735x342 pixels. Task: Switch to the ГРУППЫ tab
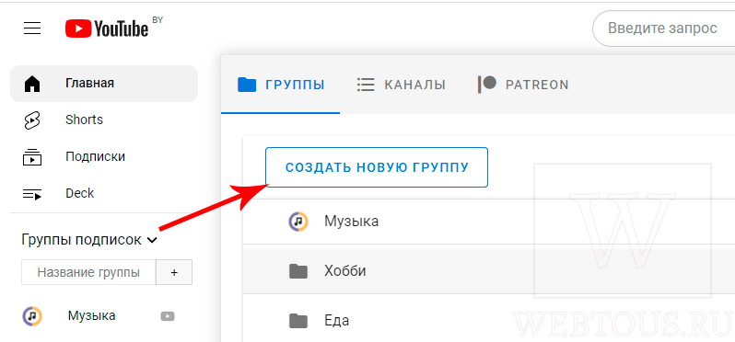coord(280,85)
